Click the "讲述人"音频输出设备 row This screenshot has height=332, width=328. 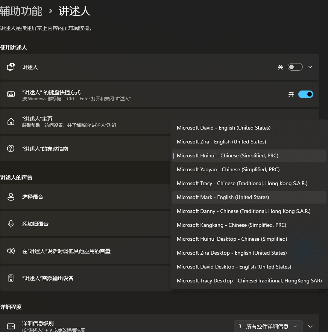[x=85, y=278]
